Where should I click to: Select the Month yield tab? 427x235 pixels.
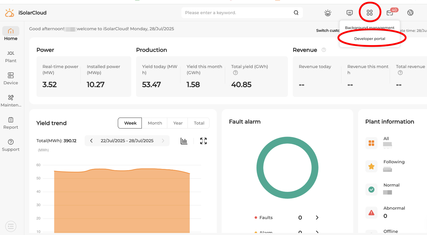155,123
